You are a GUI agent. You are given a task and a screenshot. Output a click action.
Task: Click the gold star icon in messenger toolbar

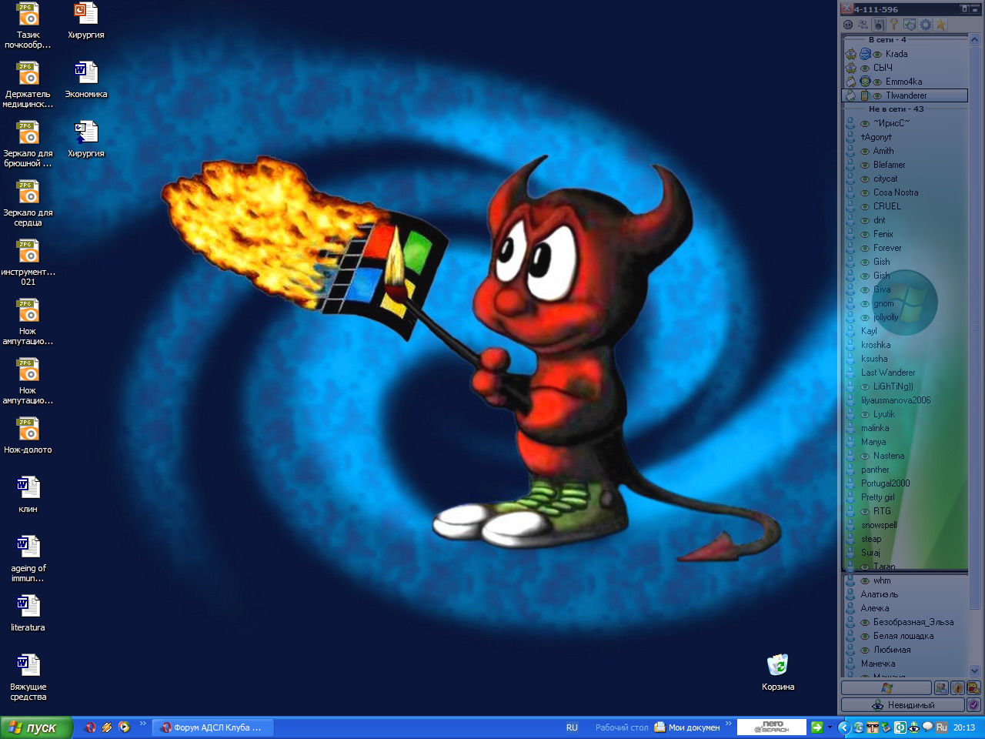[940, 25]
